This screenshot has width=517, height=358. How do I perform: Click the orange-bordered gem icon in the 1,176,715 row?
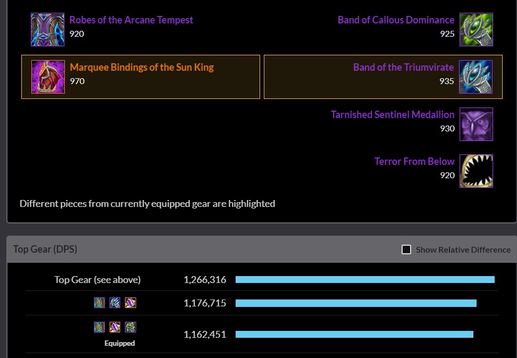coord(130,303)
